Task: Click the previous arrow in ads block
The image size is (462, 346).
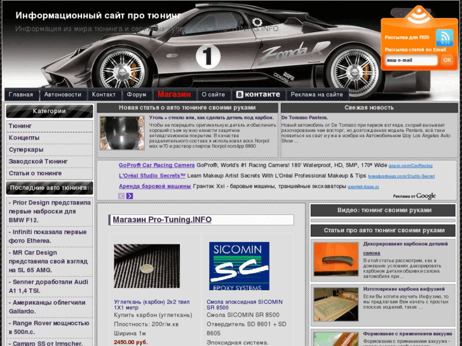Action: pos(121,196)
